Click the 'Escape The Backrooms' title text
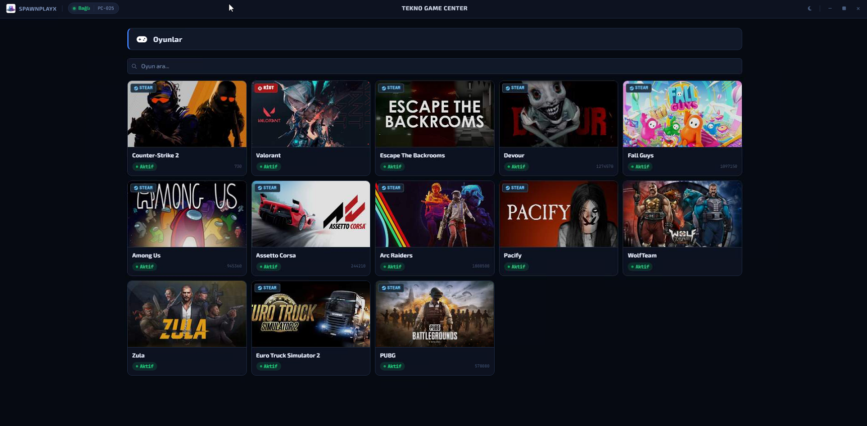 (x=412, y=155)
